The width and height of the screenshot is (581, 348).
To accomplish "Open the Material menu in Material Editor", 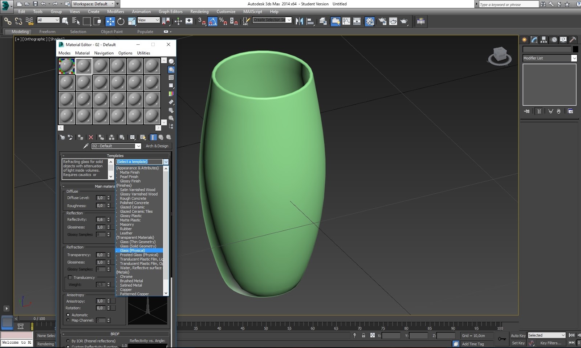I will click(82, 53).
